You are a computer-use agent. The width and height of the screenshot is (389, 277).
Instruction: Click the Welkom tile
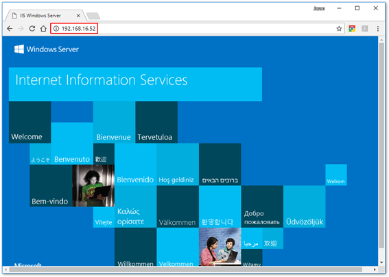pyautogui.click(x=336, y=175)
